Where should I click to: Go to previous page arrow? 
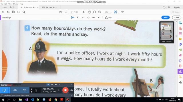coord(61,12)
